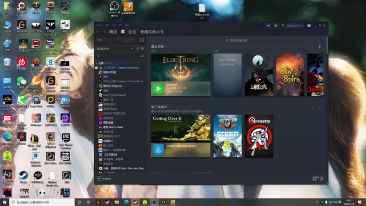The width and height of the screenshot is (366, 206).
Task: Focus the library search field
Action: (x=118, y=56)
